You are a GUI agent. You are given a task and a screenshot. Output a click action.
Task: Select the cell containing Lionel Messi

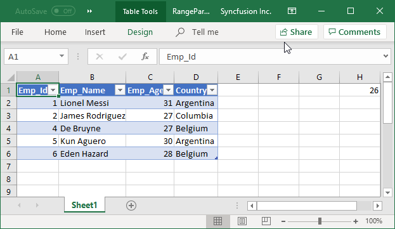click(92, 103)
